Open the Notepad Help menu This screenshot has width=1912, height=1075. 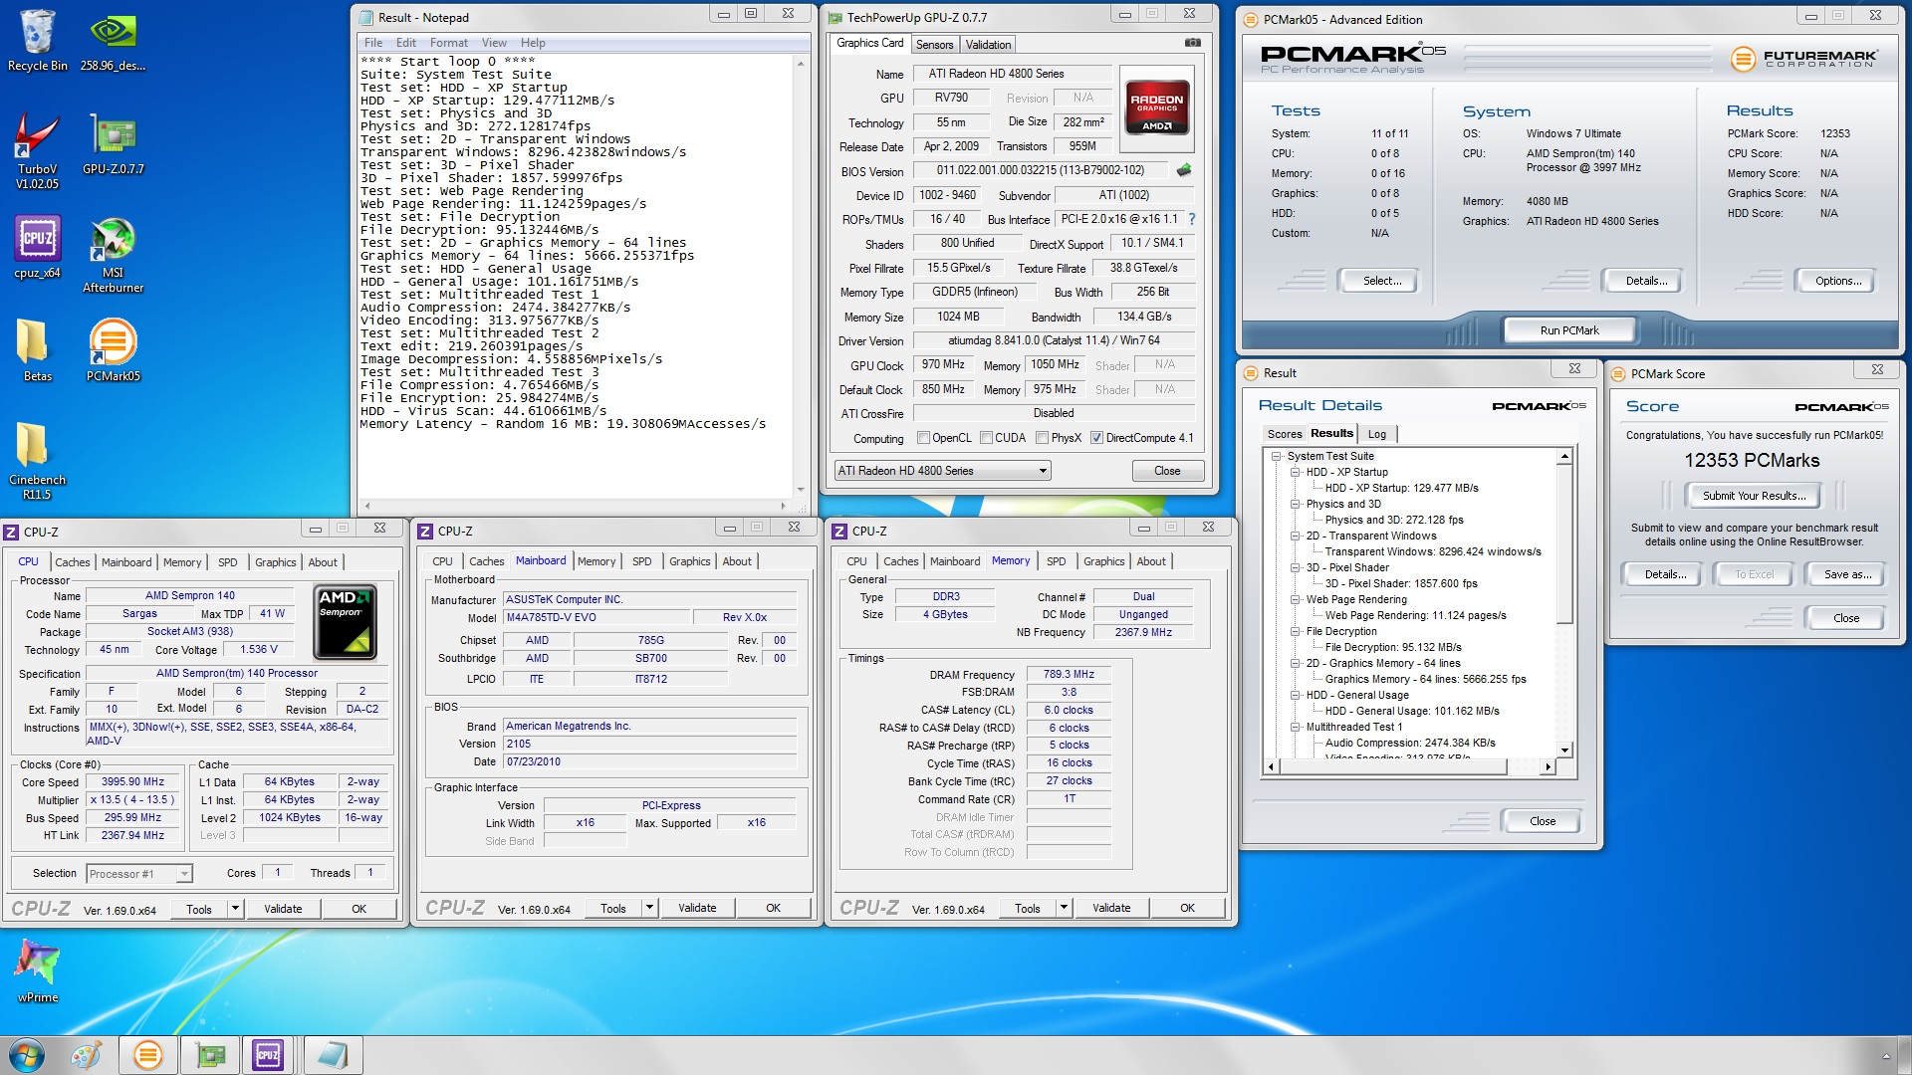(533, 43)
